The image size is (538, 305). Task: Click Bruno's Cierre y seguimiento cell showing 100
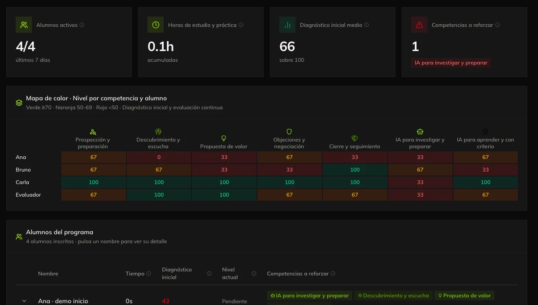pyautogui.click(x=355, y=170)
